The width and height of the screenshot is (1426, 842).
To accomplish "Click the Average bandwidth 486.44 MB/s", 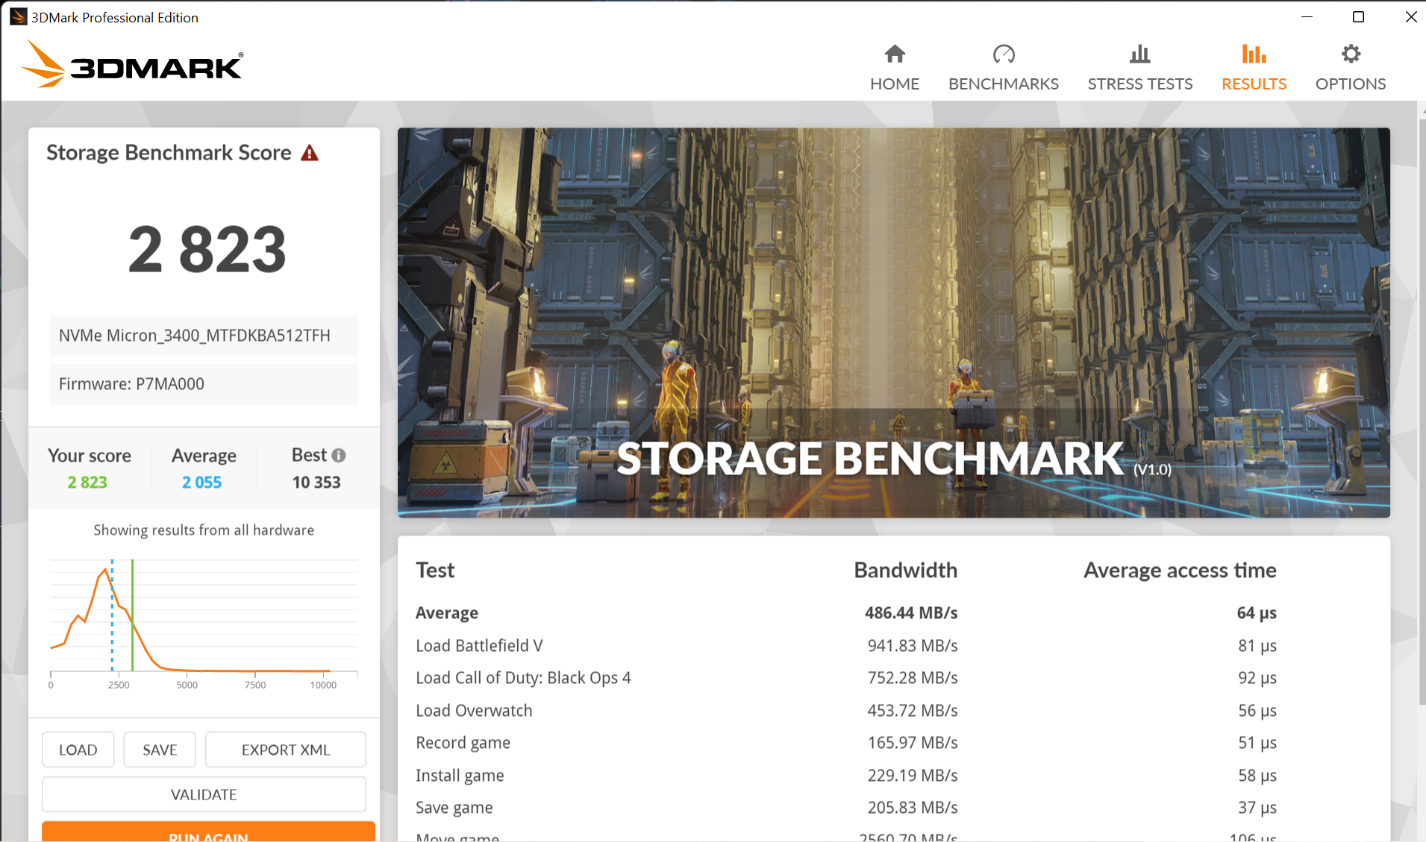I will (910, 613).
